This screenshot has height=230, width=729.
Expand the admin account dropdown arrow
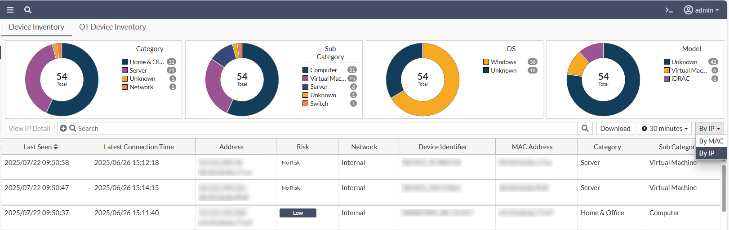click(717, 10)
